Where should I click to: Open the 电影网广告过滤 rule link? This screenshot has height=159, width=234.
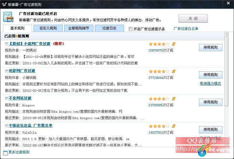pos(22,71)
